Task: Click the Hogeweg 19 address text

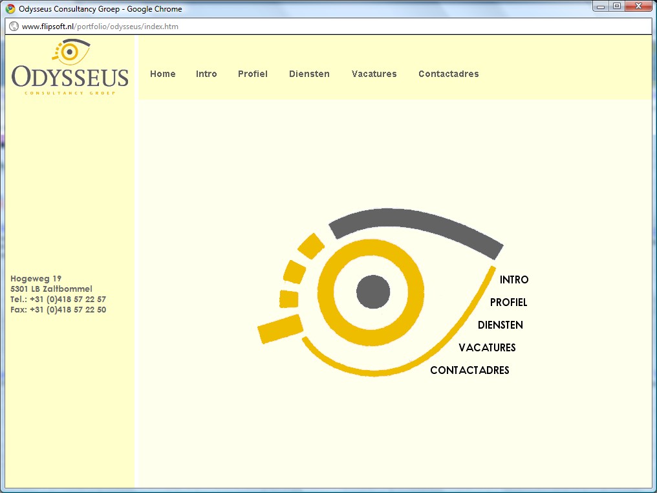Action: (x=36, y=279)
